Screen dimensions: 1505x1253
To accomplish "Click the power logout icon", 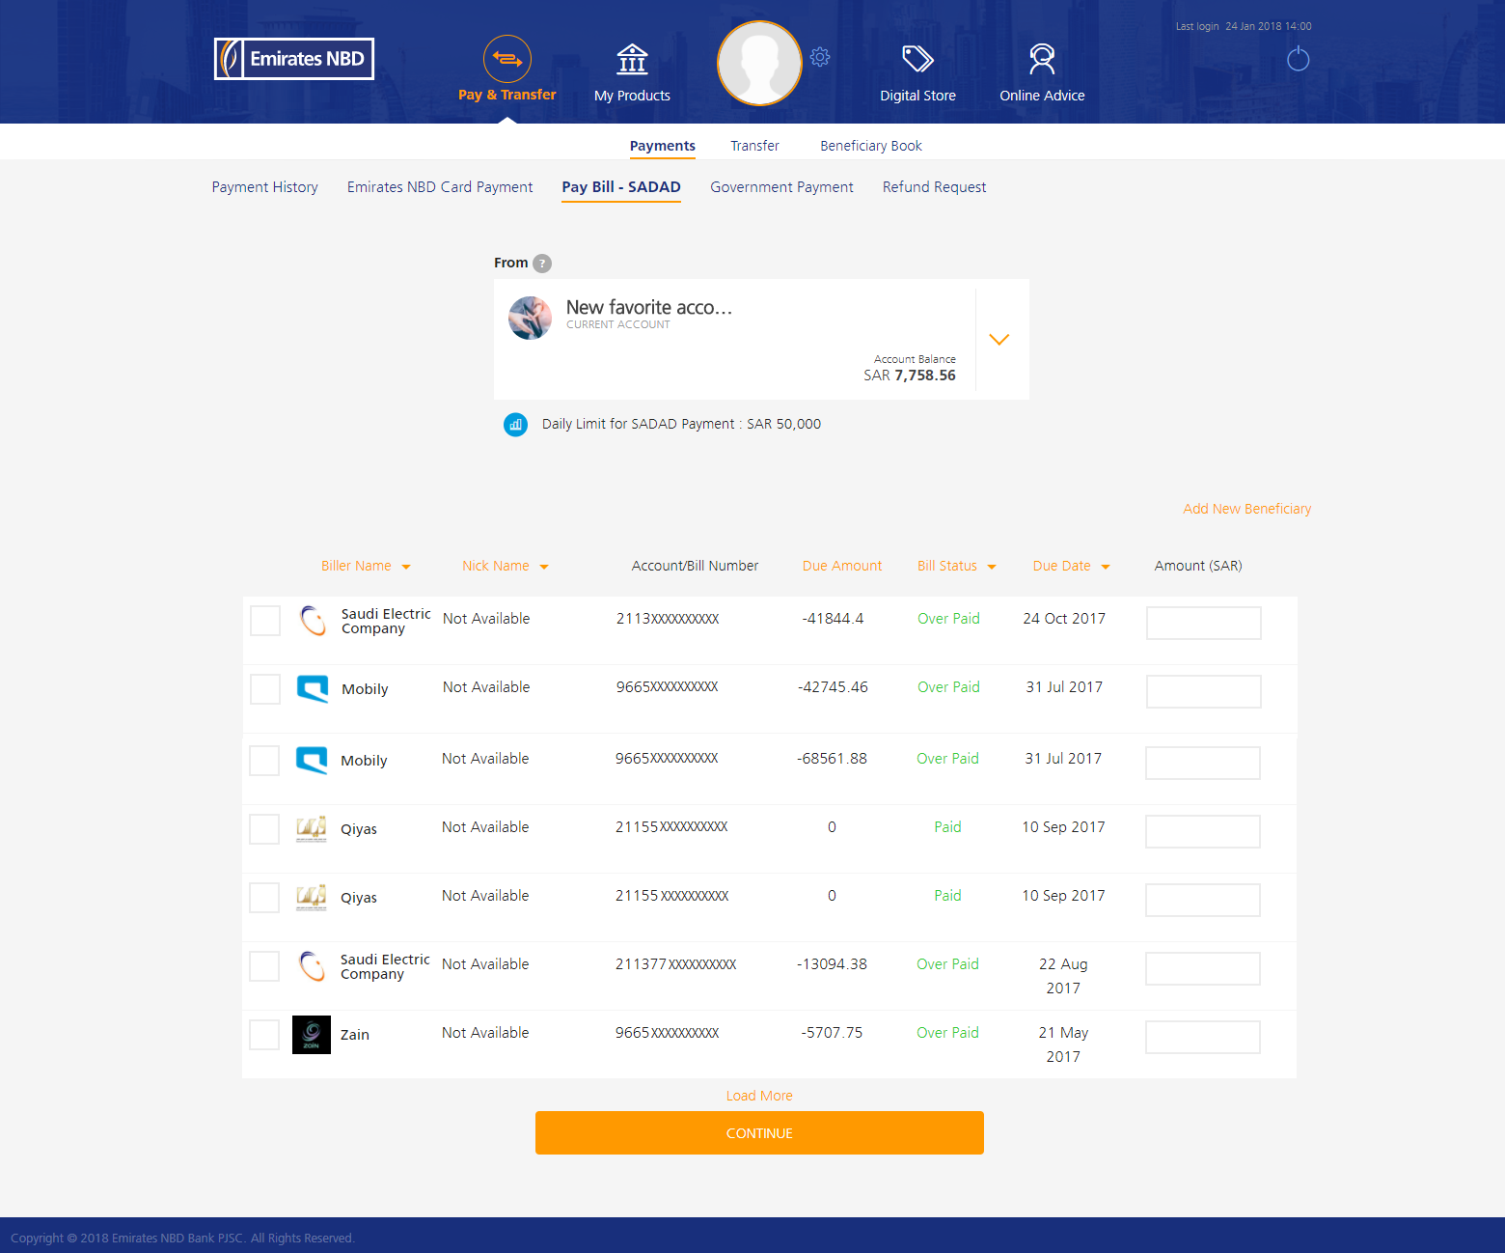I will (x=1298, y=59).
